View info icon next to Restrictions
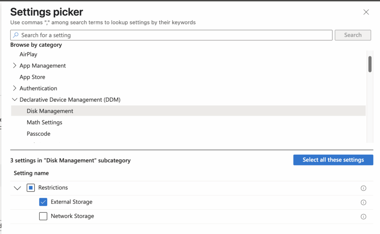This screenshot has height=234, width=380. (x=363, y=188)
